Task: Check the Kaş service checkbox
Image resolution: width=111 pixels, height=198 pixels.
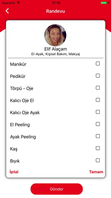Action: [98, 148]
